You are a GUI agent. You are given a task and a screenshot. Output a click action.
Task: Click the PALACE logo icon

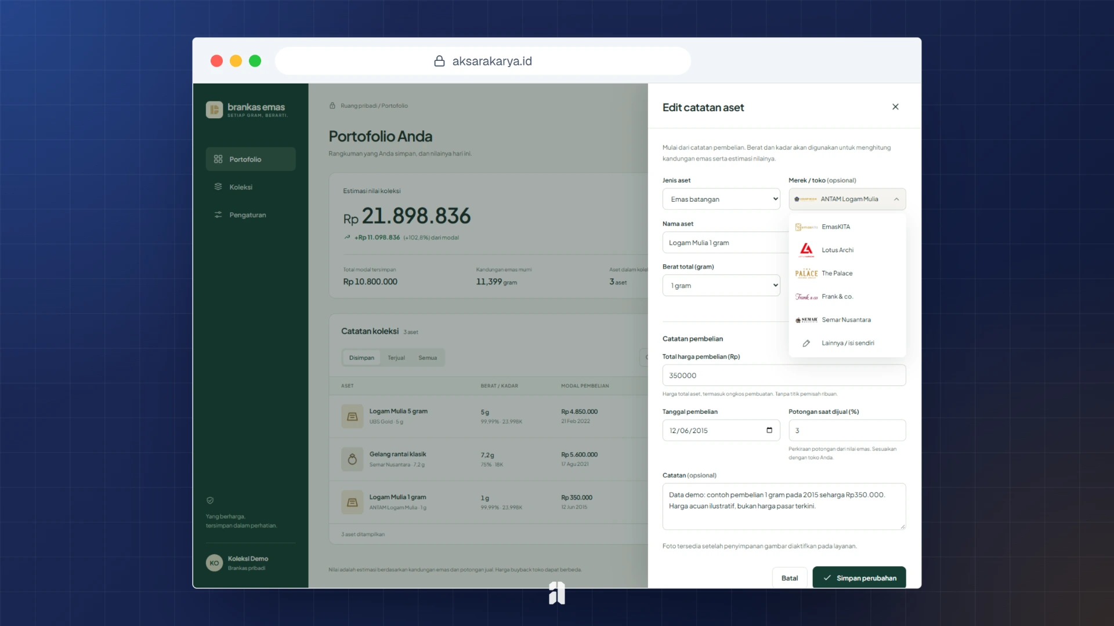pyautogui.click(x=806, y=273)
